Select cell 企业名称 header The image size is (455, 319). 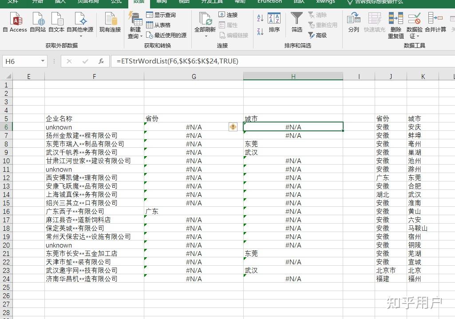tap(94, 118)
